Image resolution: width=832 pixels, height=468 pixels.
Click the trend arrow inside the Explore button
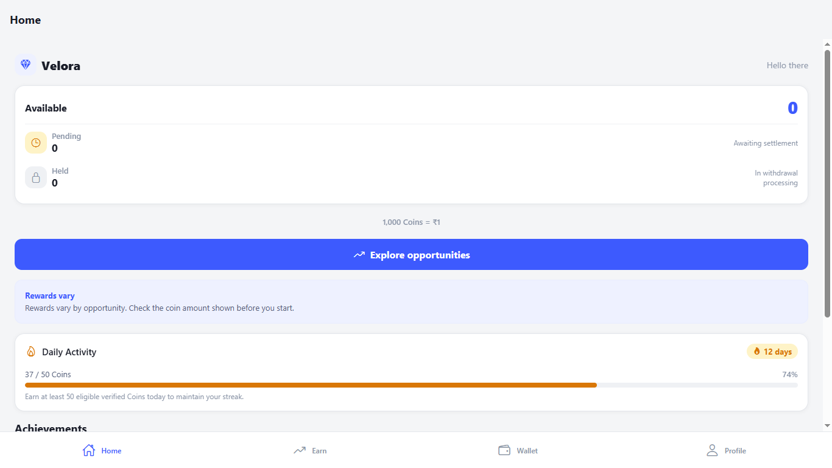pyautogui.click(x=359, y=255)
